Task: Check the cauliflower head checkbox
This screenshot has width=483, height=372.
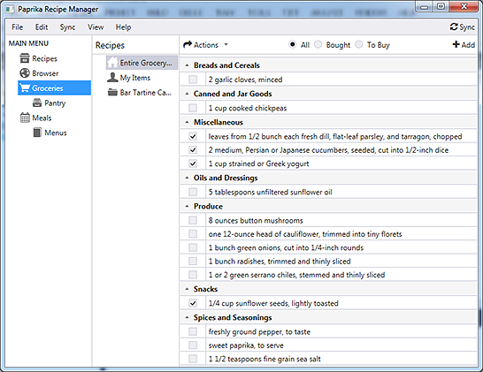Action: 193,234
